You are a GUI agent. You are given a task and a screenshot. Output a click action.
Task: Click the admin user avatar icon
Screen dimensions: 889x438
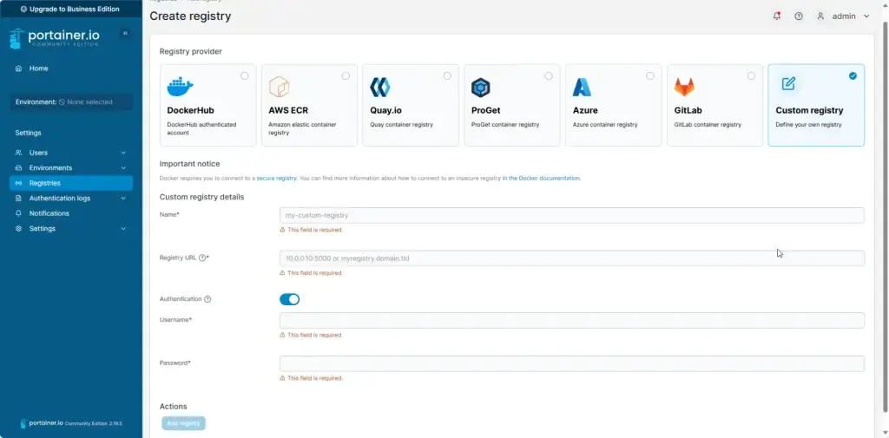[x=820, y=16]
